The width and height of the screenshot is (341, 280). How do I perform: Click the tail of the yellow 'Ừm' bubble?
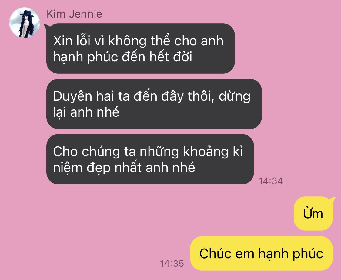[x=332, y=200]
